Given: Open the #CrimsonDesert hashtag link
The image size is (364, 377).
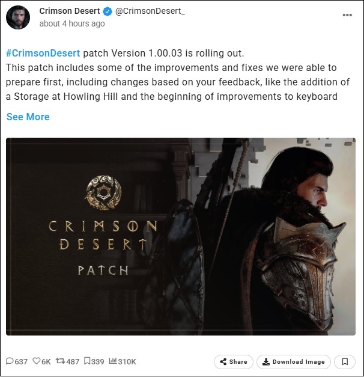Looking at the screenshot, I should coord(43,53).
